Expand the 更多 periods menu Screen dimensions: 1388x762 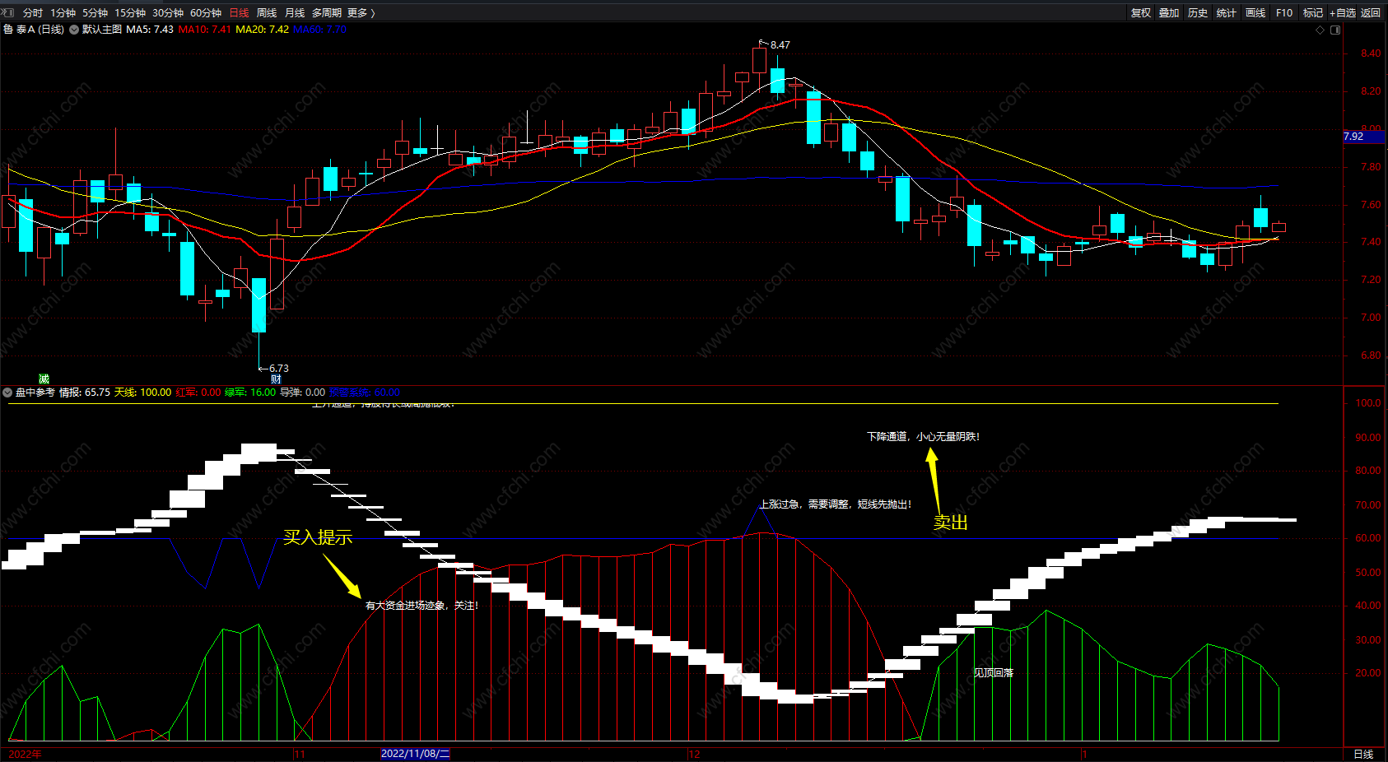point(361,12)
